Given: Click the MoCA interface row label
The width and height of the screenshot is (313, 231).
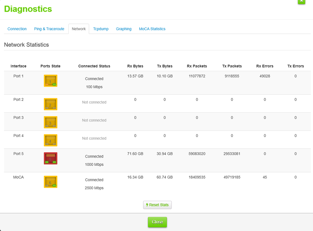Looking at the screenshot, I should click(x=18, y=177).
